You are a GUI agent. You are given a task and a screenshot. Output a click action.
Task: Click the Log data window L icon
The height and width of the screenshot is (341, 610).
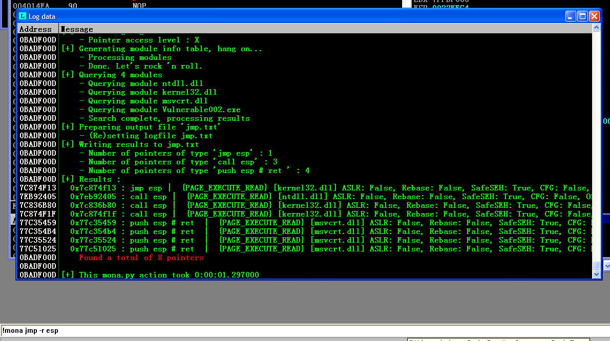22,16
